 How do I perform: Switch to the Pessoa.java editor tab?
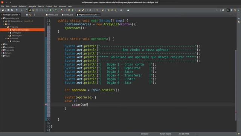click(x=52, y=15)
